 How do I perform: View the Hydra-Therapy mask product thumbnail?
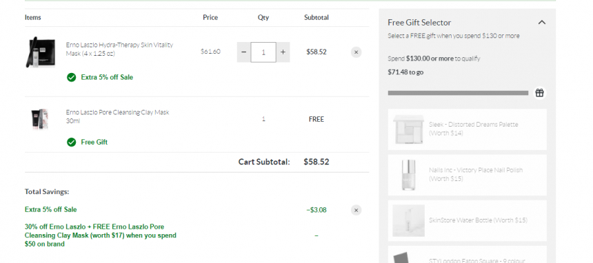(x=40, y=52)
